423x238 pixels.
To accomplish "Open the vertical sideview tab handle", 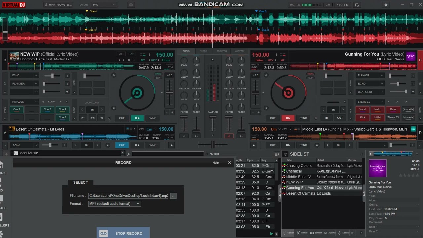I will 280,193.
